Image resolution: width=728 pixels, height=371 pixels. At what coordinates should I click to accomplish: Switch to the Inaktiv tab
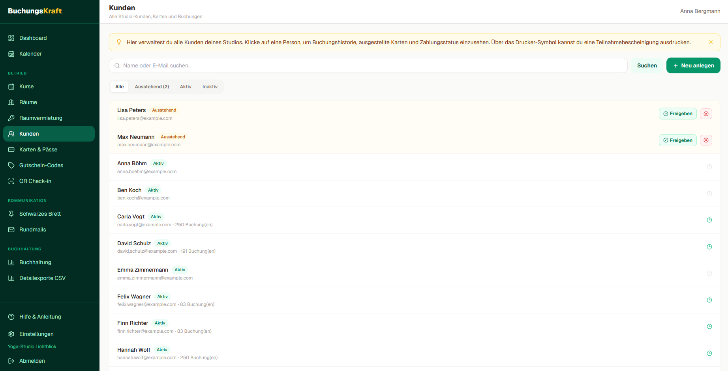[210, 87]
